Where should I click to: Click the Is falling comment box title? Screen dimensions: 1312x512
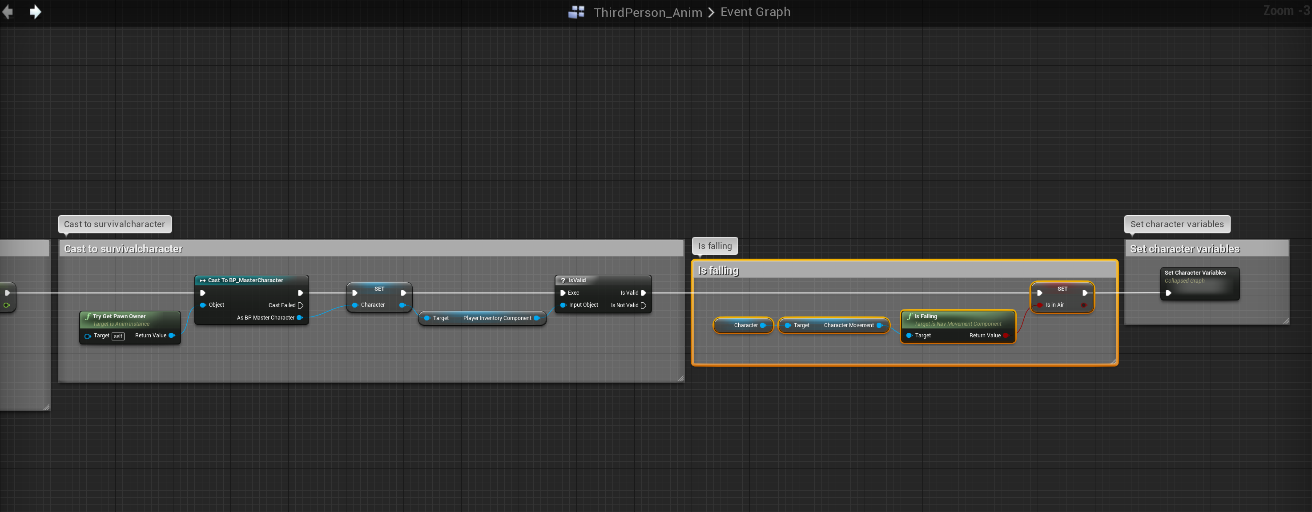coord(718,270)
